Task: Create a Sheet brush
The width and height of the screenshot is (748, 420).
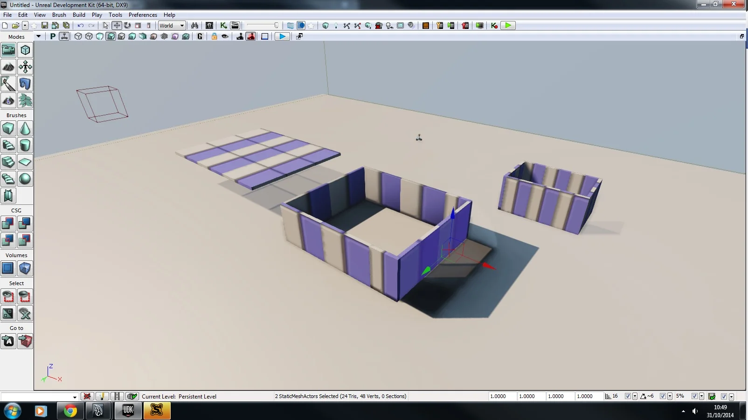Action: 25,162
